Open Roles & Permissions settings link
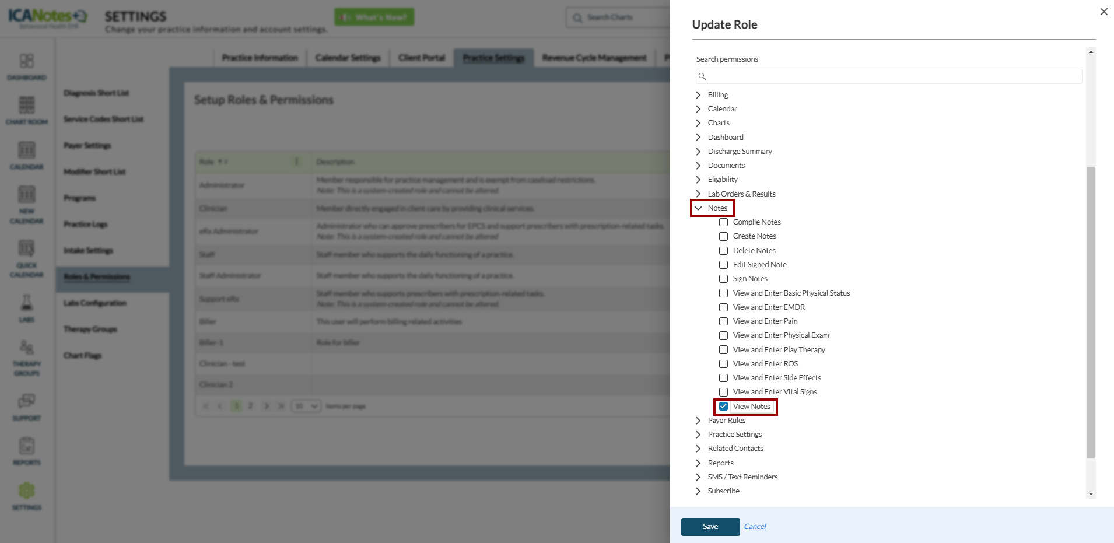 [x=97, y=277]
